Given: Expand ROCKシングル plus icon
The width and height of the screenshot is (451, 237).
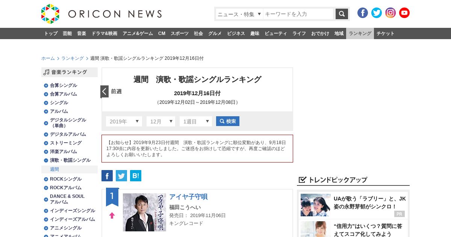Looking at the screenshot, I should tap(46, 179).
